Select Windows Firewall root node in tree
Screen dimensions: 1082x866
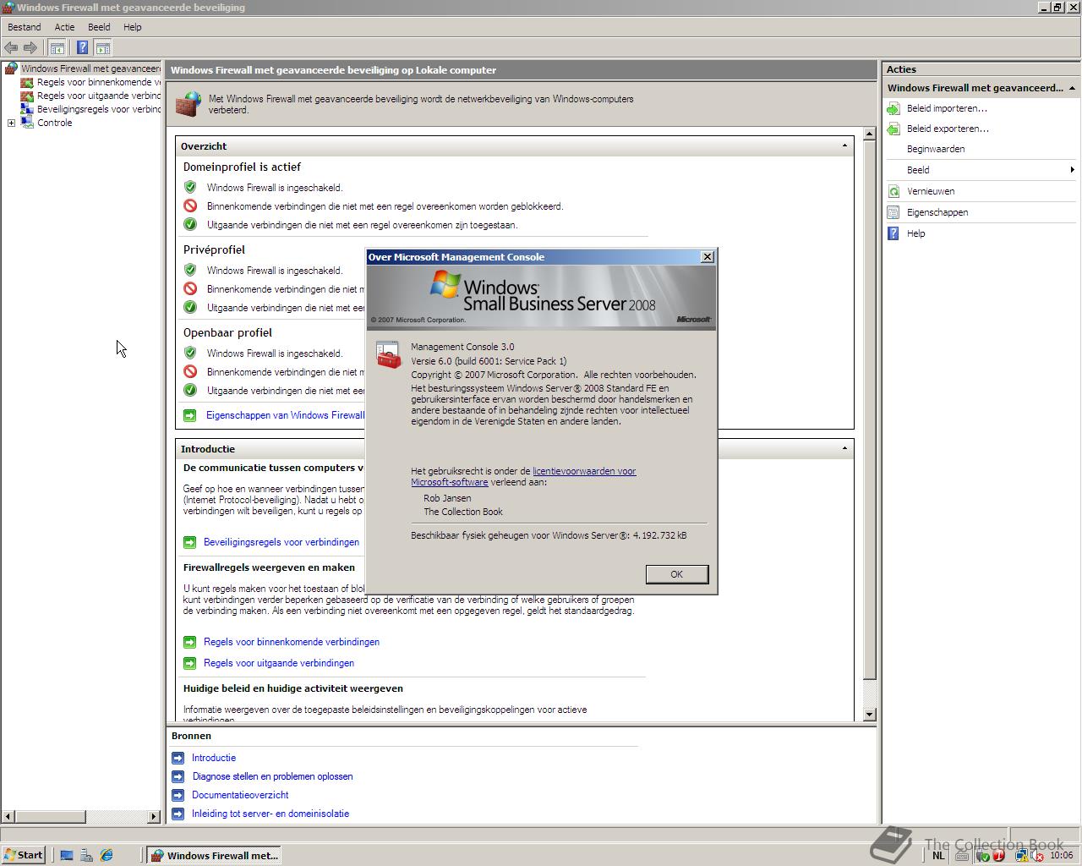pos(90,69)
